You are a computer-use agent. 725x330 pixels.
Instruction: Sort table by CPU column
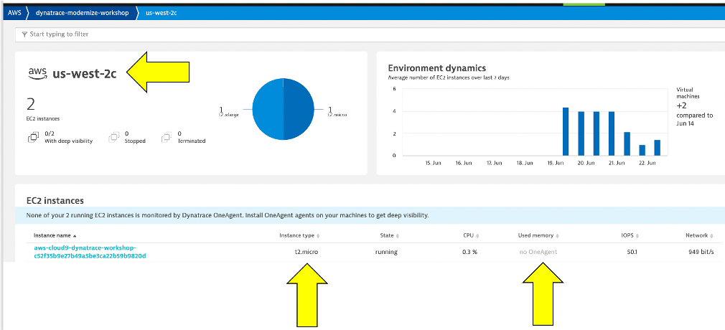(x=470, y=235)
